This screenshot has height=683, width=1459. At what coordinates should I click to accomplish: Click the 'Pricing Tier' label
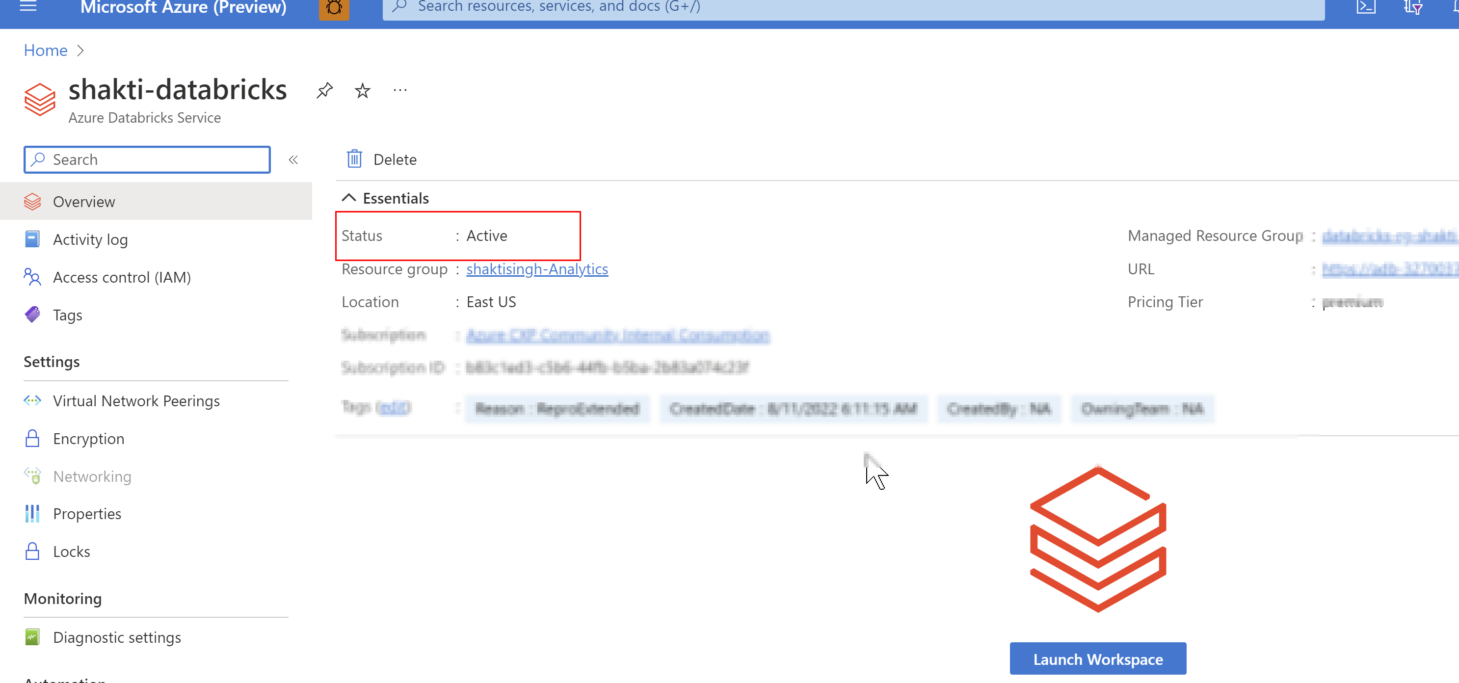point(1165,302)
